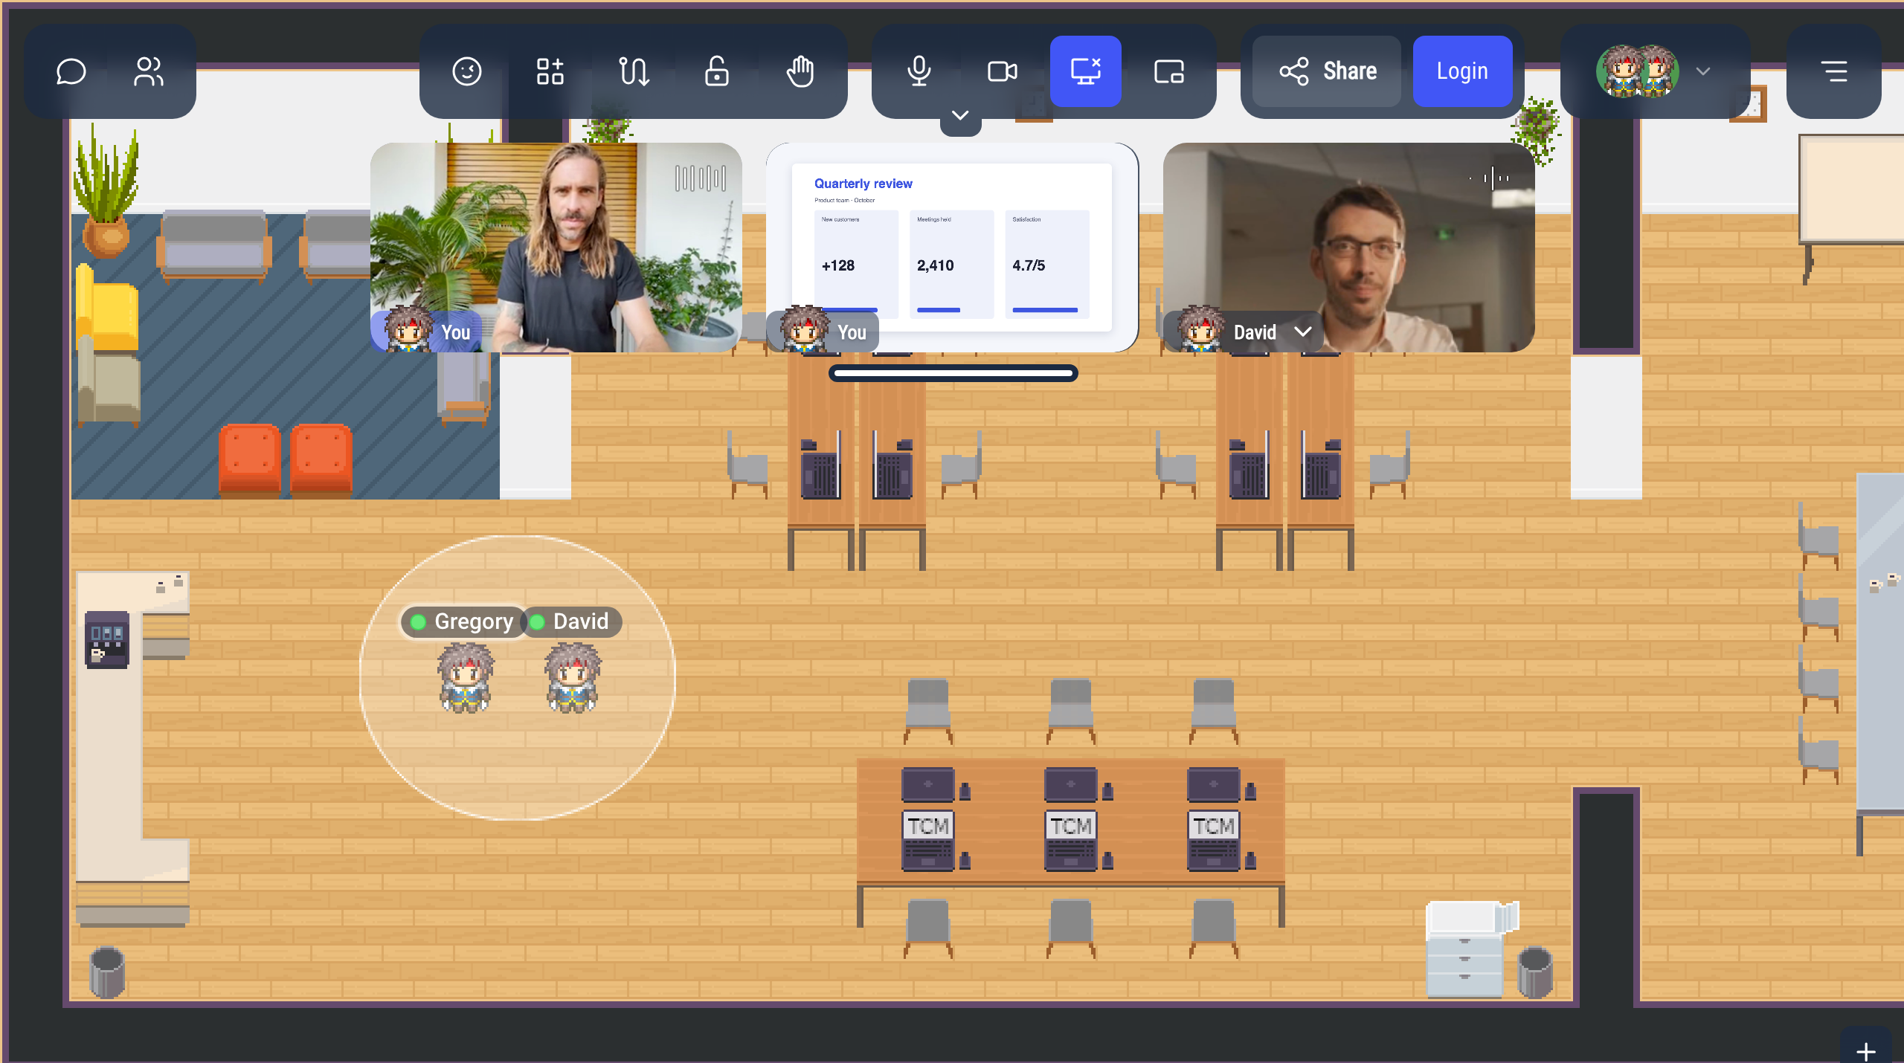Open the emoji reactions menu
Screen dimensions: 1904x1063
point(467,71)
